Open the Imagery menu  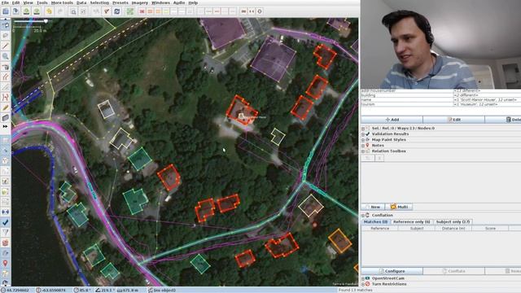tap(139, 2)
